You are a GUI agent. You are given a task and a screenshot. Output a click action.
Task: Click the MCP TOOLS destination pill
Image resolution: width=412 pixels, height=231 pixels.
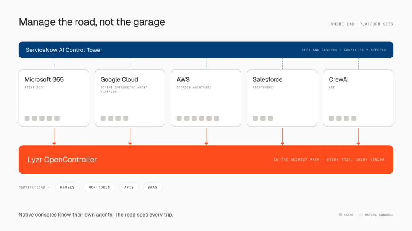(99, 188)
